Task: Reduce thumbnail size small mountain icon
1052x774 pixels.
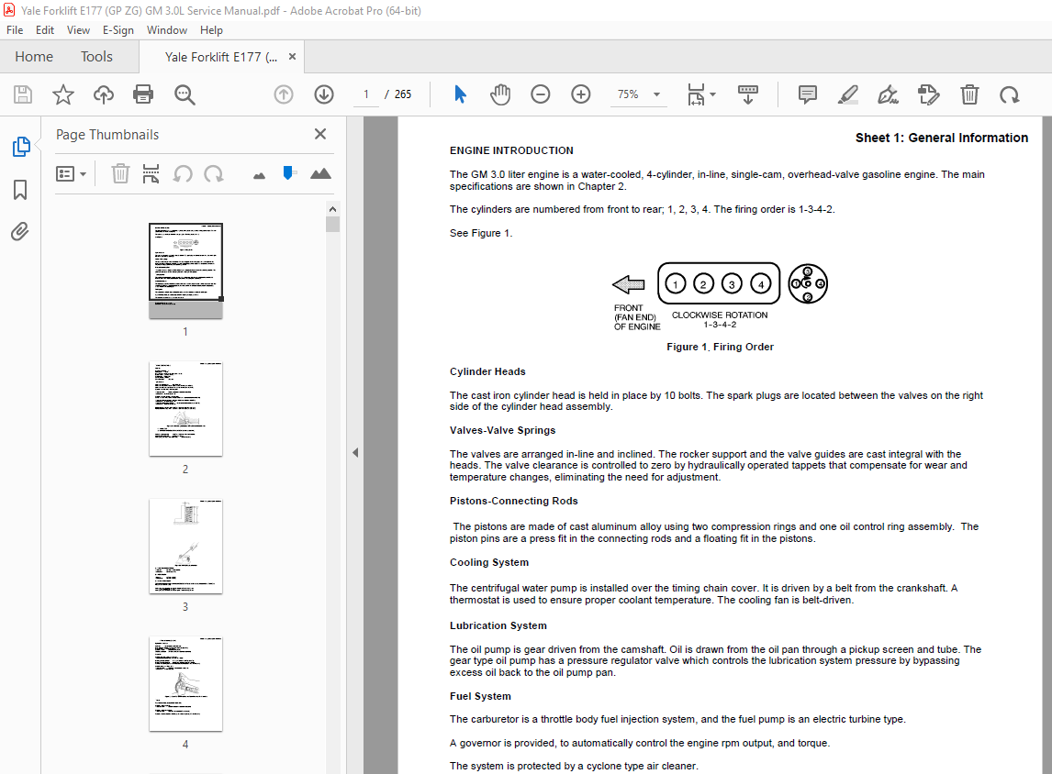Action: click(x=260, y=175)
